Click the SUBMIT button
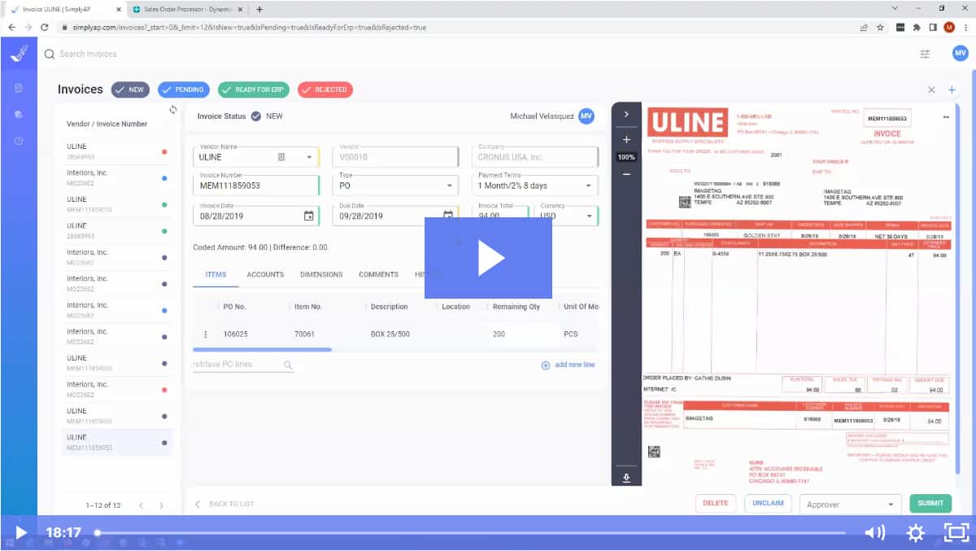 [930, 503]
